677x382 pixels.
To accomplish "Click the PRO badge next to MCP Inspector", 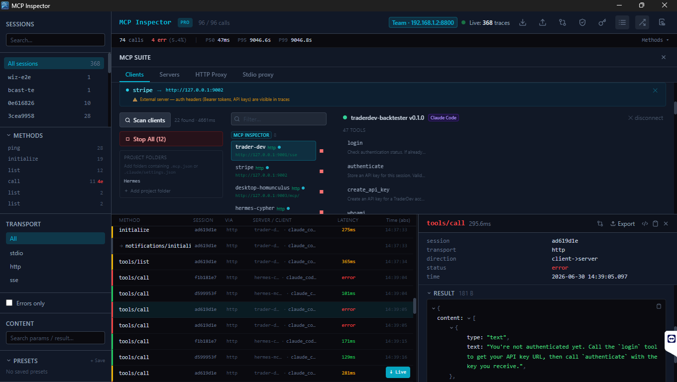I will coord(185,22).
